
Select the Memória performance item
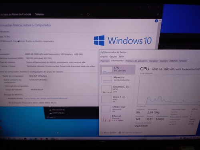click(118, 79)
